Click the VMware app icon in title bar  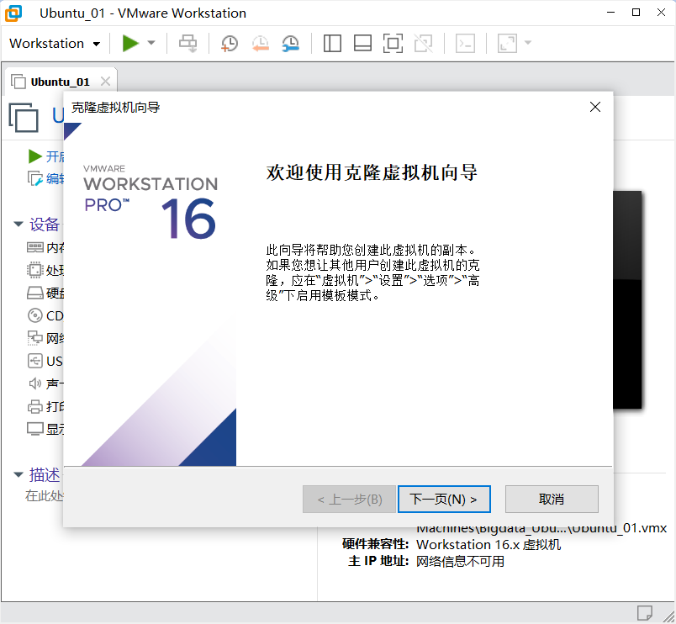coord(13,13)
